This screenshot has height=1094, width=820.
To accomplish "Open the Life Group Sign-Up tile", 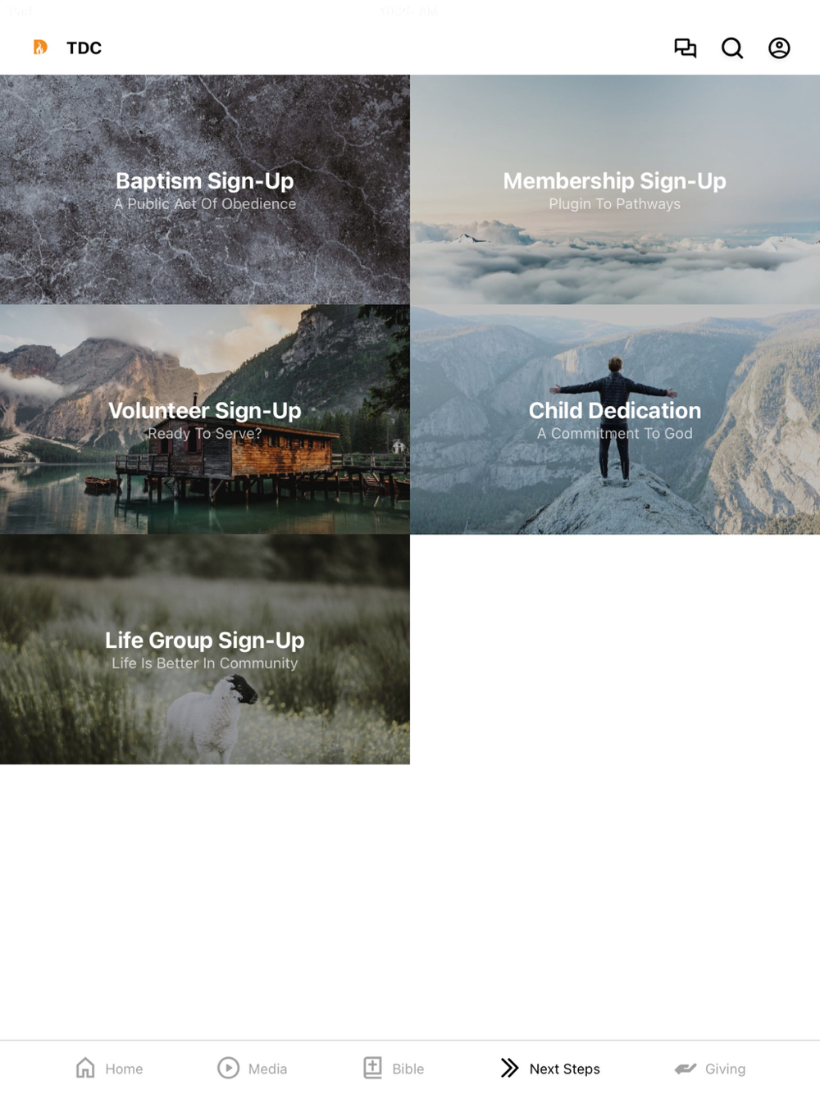I will pyautogui.click(x=205, y=649).
